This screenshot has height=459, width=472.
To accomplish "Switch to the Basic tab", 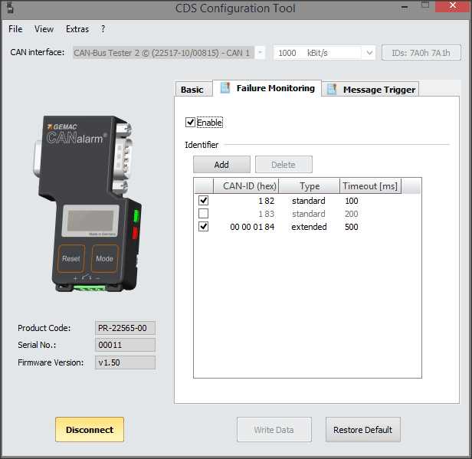I will (x=192, y=90).
